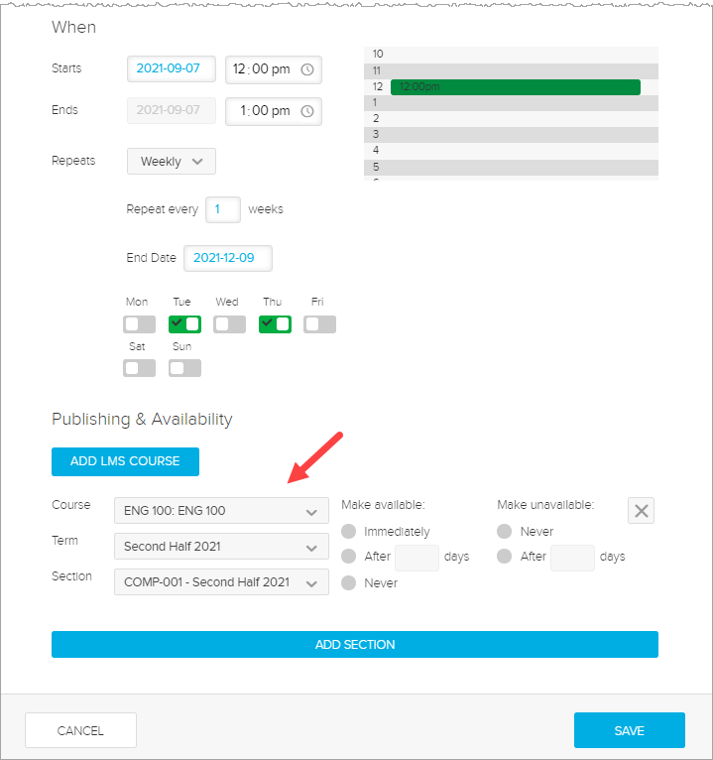
Task: Remove LMS course with X icon
Action: [641, 511]
